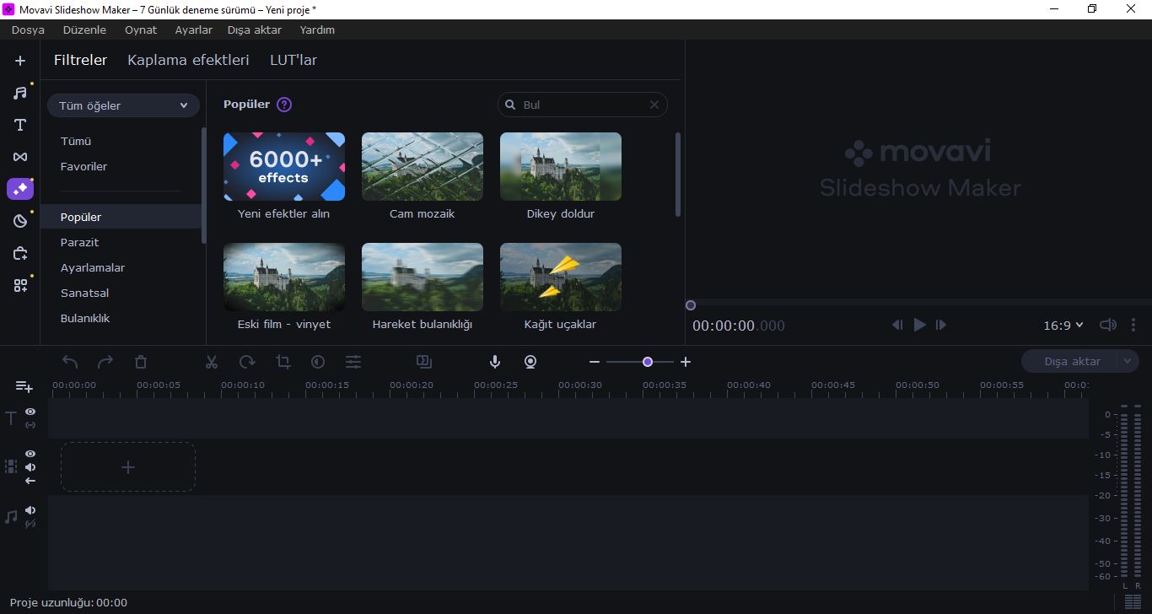Mute the audio track speaker
This screenshot has width=1152, height=614.
click(30, 510)
